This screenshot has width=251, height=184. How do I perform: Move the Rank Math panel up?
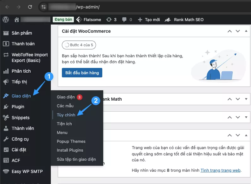coord(230,99)
